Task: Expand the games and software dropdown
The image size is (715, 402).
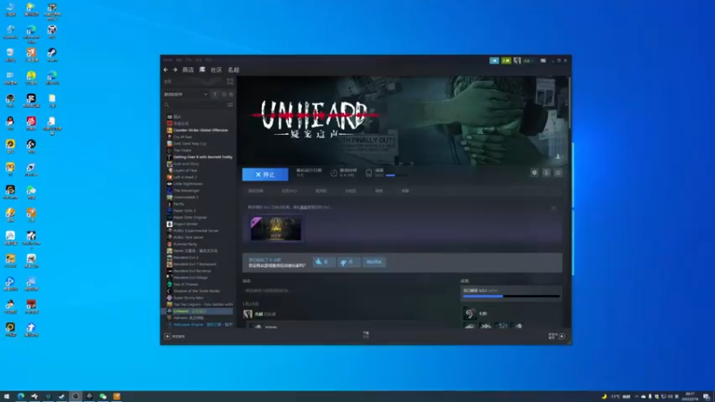Action: 186,95
